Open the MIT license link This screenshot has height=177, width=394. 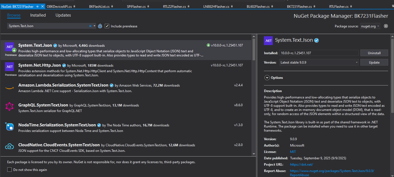[293, 152]
